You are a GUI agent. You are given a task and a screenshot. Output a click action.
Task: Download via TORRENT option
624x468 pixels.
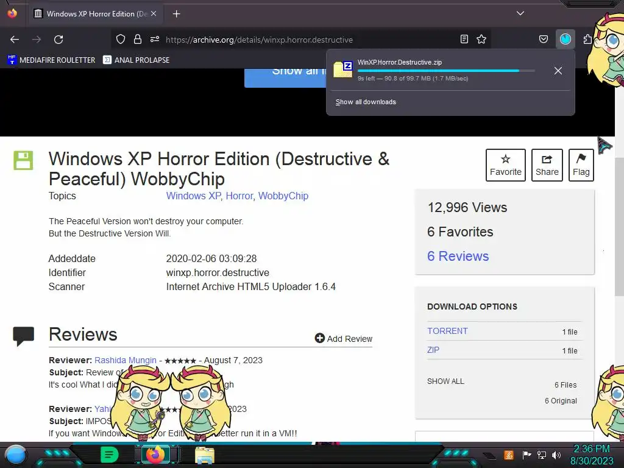pos(447,331)
